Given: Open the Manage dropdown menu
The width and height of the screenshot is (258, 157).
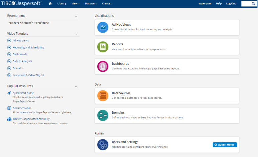Looking at the screenshot, I should [91, 3].
